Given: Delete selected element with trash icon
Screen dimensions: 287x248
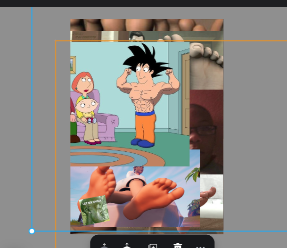Looking at the screenshot, I should pyautogui.click(x=178, y=246).
